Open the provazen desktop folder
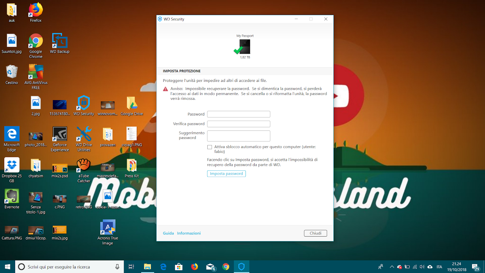This screenshot has width=485, height=273. coord(108,136)
